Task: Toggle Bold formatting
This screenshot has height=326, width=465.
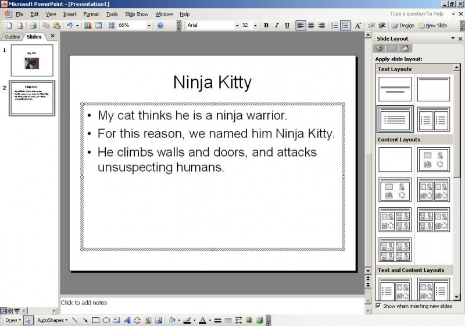Action: click(x=266, y=26)
